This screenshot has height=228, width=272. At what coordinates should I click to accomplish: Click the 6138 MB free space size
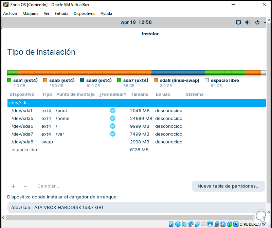pos(139,150)
